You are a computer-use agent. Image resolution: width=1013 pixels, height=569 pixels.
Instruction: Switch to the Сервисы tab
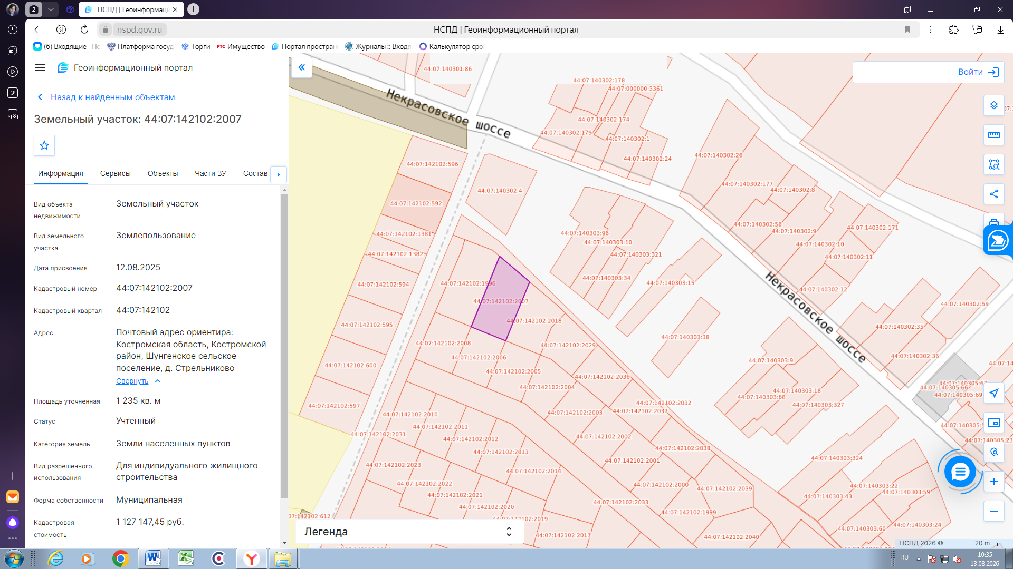[115, 173]
